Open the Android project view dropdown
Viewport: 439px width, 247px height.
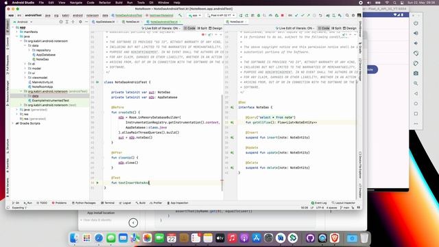pyautogui.click(x=23, y=22)
